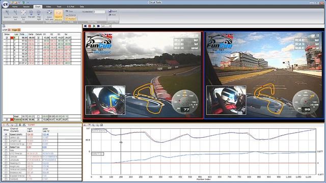Click the graph cursor line at position 150

(121, 151)
